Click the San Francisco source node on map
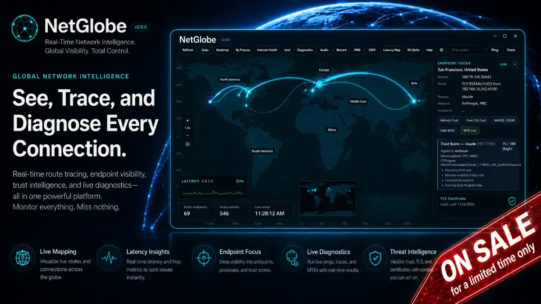The image size is (541, 304). pos(210,102)
